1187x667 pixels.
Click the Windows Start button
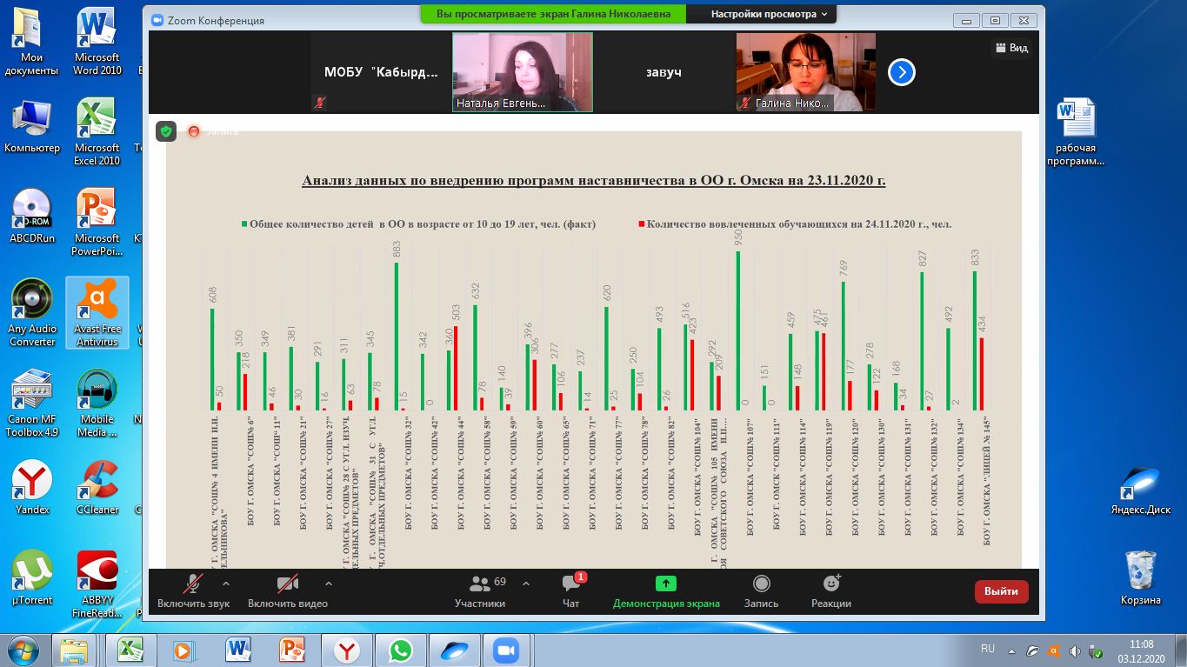click(x=23, y=650)
